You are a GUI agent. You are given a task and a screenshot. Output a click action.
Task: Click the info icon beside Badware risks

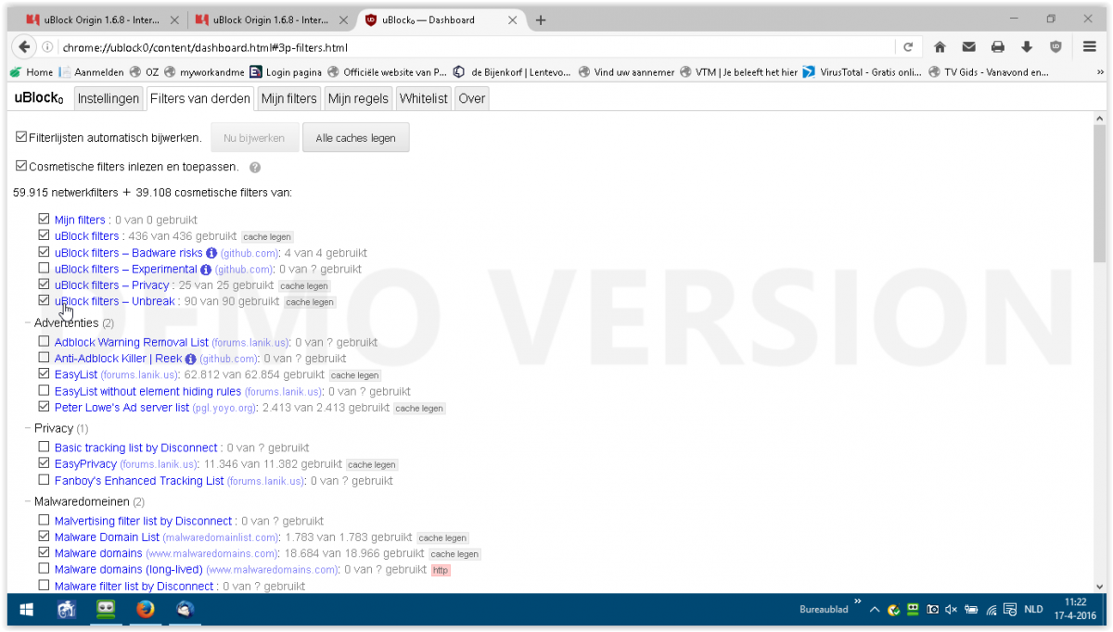point(211,253)
